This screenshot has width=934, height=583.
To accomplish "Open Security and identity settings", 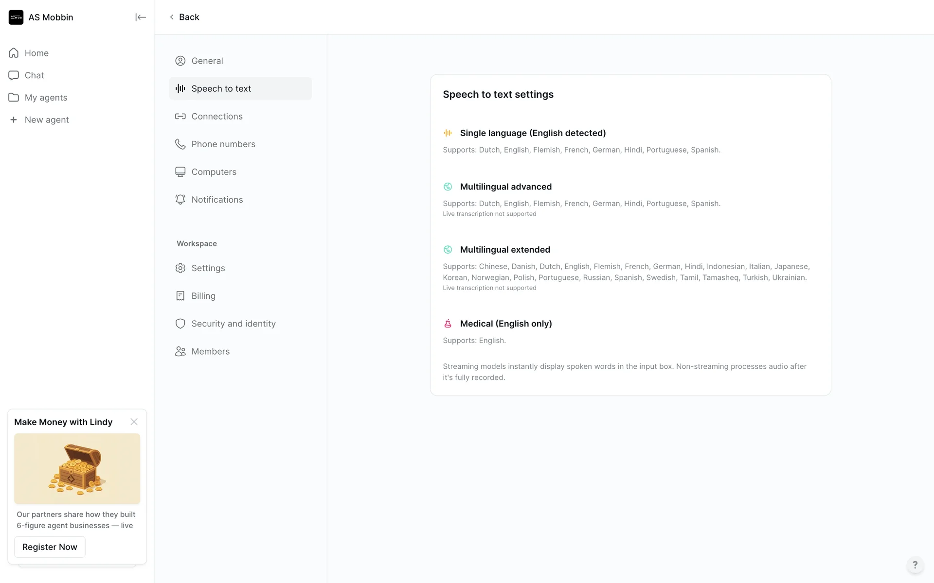I will (x=233, y=324).
